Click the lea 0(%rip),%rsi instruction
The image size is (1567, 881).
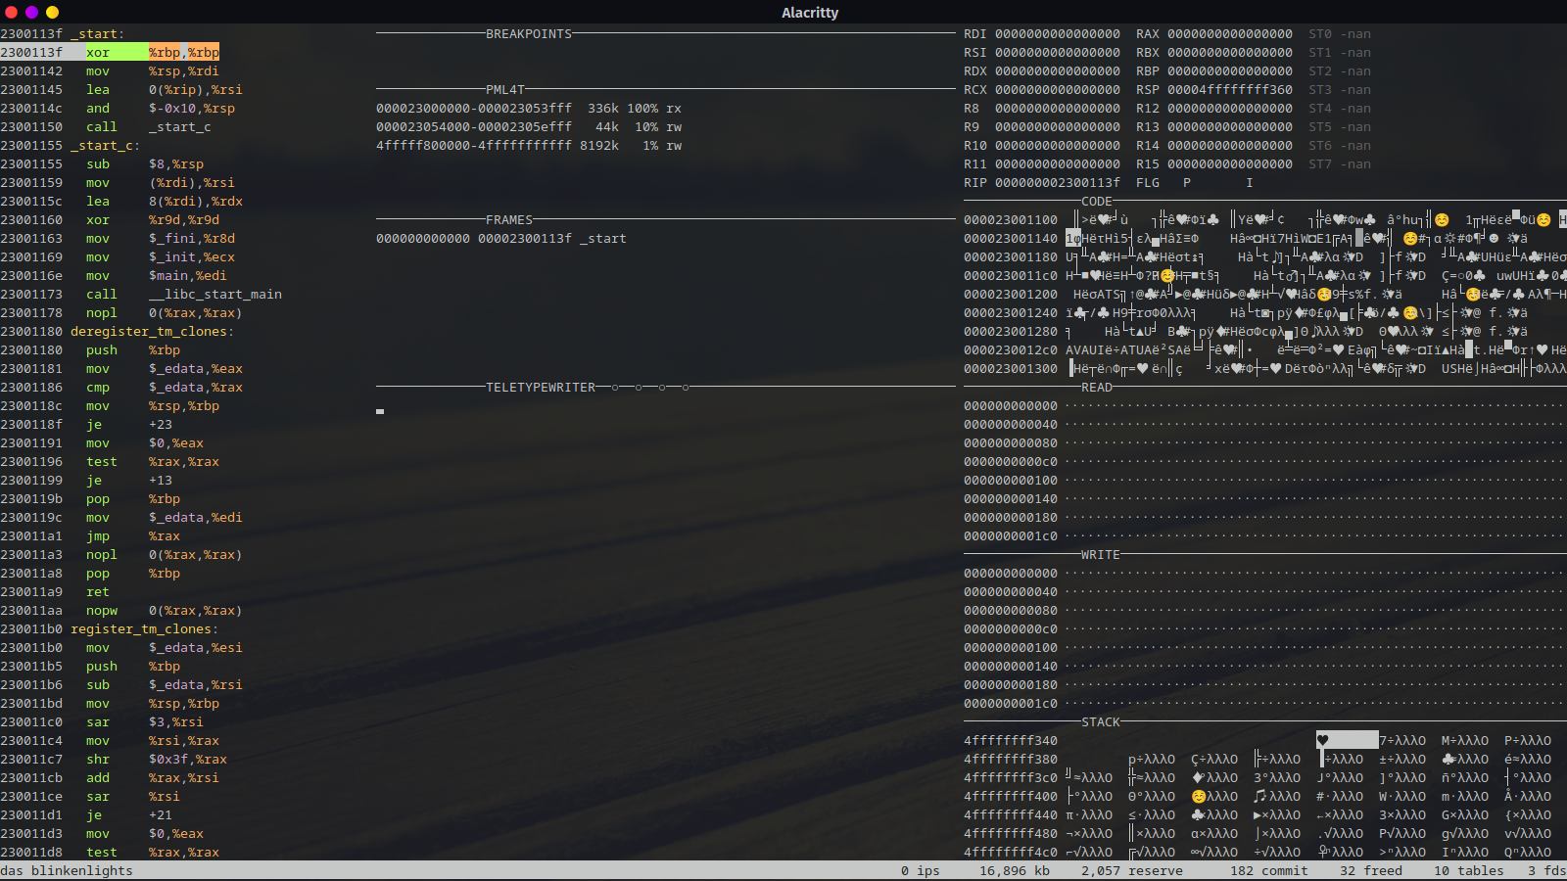pyautogui.click(x=121, y=90)
